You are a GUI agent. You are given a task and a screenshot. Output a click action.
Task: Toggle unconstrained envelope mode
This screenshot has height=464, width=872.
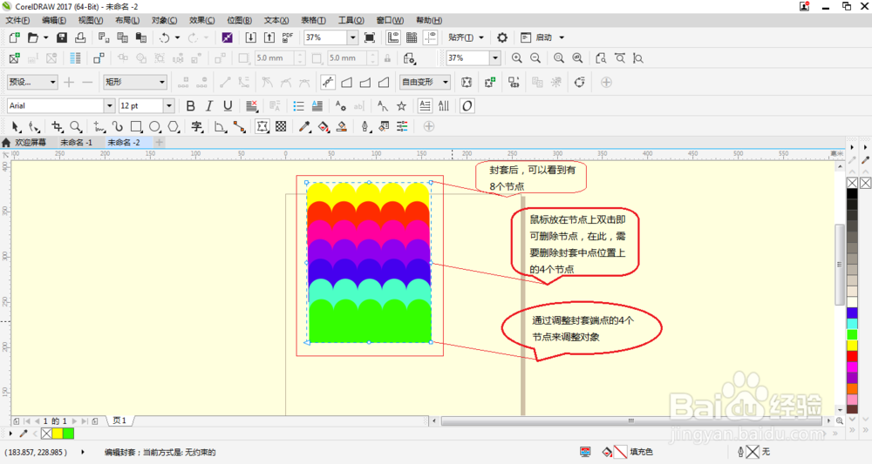328,82
